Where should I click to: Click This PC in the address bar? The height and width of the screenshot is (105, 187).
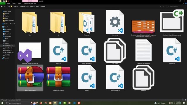(16, 6)
